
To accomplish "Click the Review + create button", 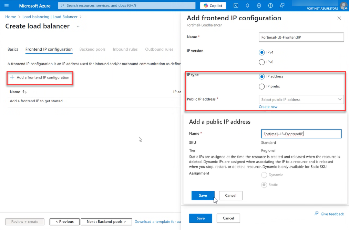I will click(25, 222).
